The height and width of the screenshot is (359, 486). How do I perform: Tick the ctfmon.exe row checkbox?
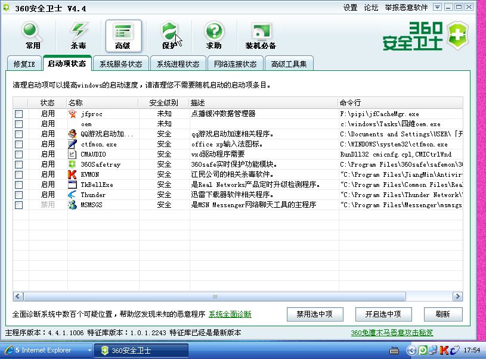click(19, 144)
